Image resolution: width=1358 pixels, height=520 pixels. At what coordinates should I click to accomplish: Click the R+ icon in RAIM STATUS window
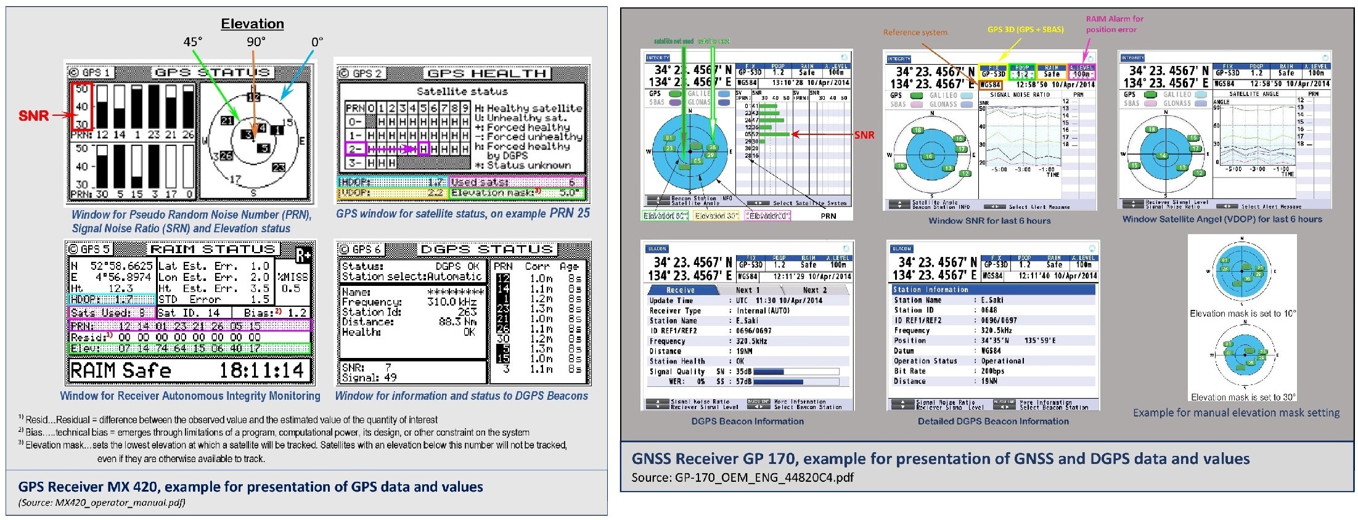click(x=303, y=255)
